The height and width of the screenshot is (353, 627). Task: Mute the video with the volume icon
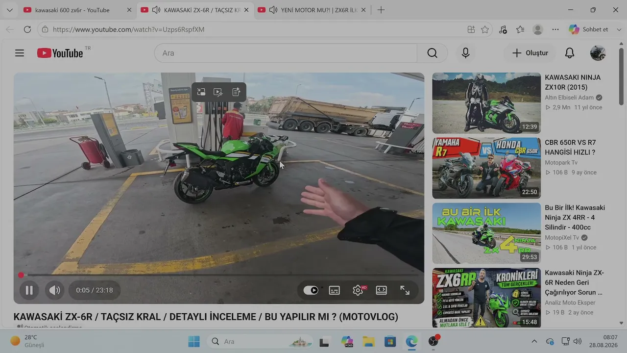point(54,290)
